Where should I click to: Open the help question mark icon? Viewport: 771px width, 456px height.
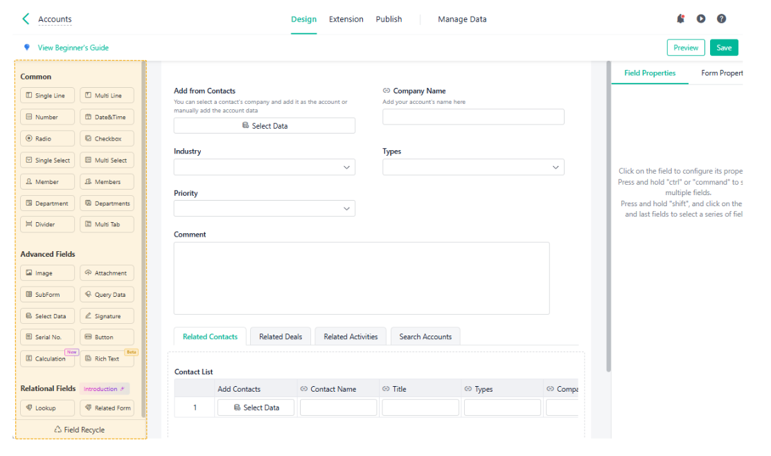(721, 19)
